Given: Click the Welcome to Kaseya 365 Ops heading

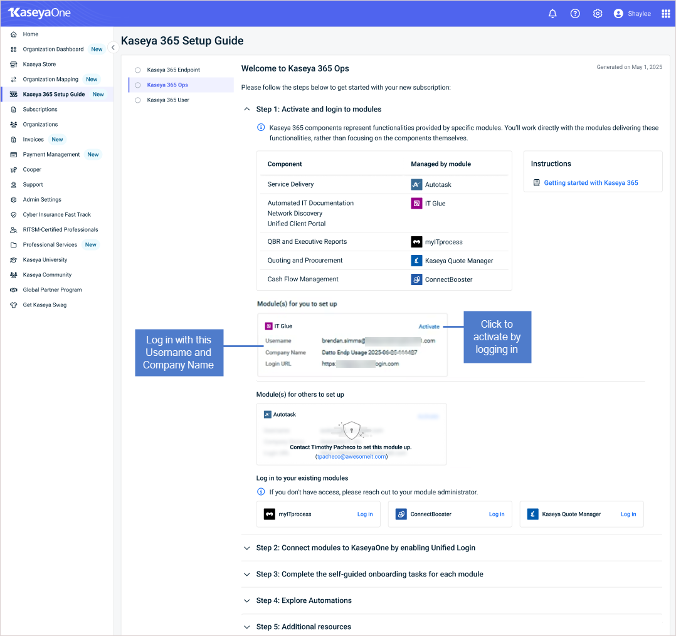Looking at the screenshot, I should point(295,68).
